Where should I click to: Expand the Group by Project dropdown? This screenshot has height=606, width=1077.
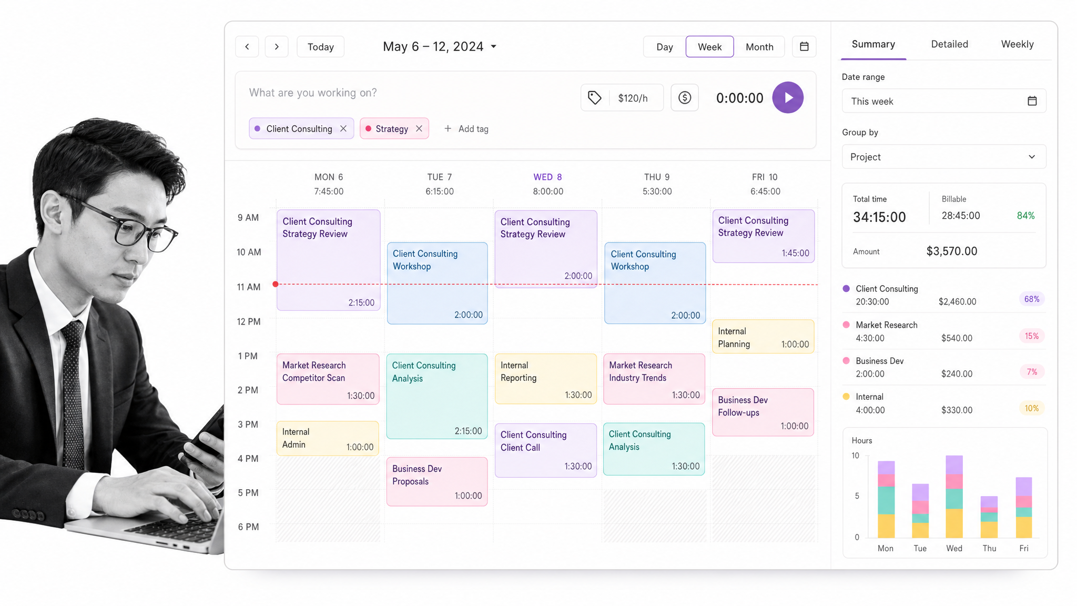point(944,157)
